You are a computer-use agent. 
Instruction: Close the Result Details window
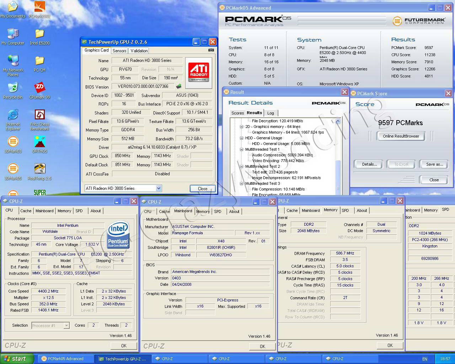tap(344, 92)
